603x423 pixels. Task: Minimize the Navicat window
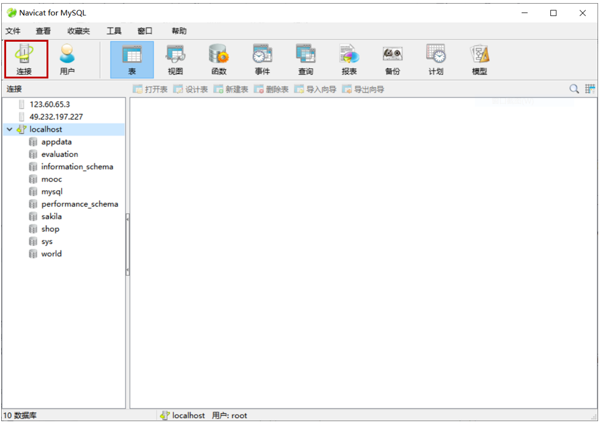(525, 13)
